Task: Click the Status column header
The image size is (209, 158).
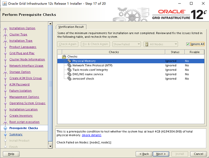Action: coord(175,52)
